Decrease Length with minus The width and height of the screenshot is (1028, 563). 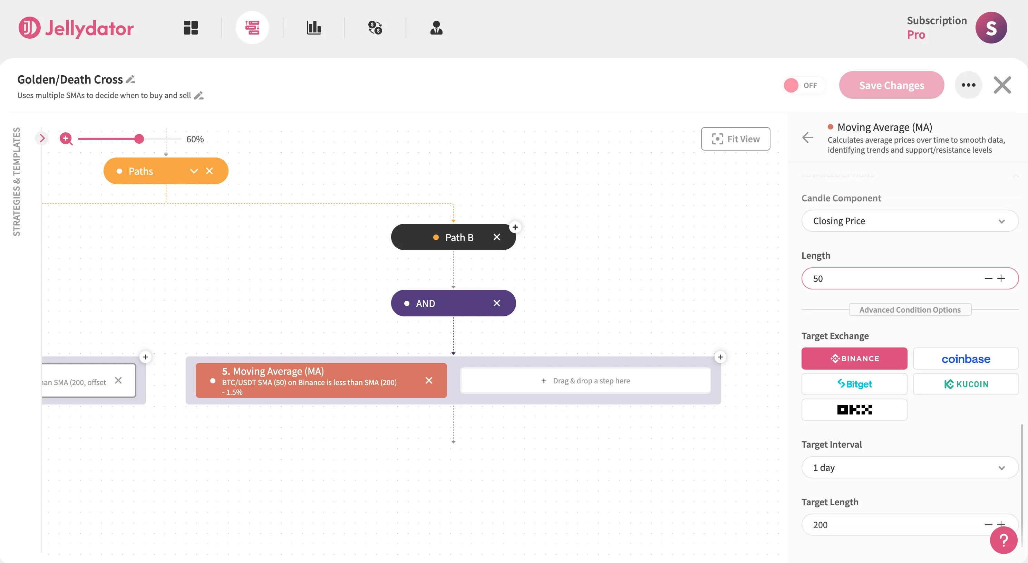tap(988, 278)
